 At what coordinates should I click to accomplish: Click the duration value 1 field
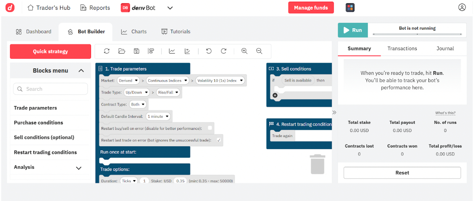click(144, 181)
